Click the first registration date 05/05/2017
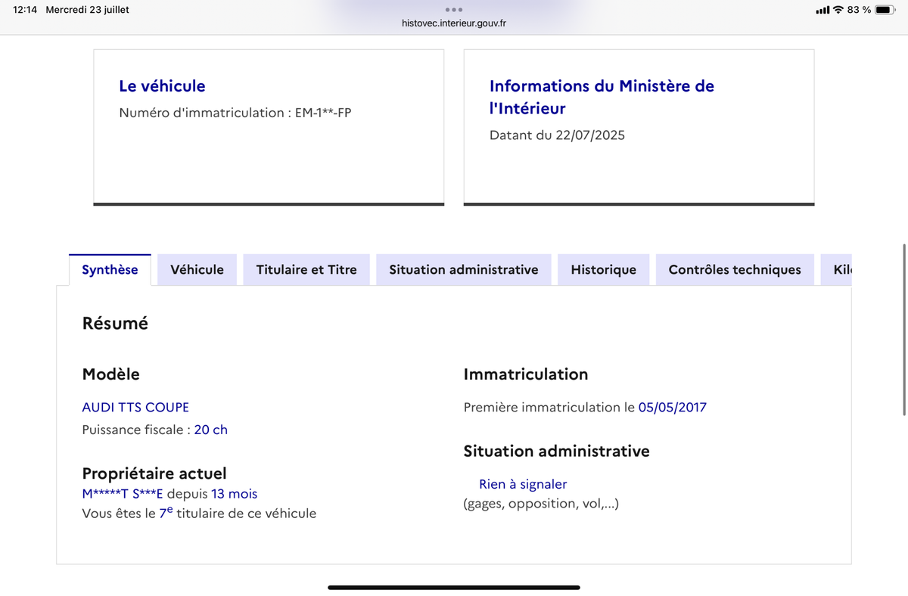Viewport: 908px width, 596px height. pyautogui.click(x=673, y=407)
